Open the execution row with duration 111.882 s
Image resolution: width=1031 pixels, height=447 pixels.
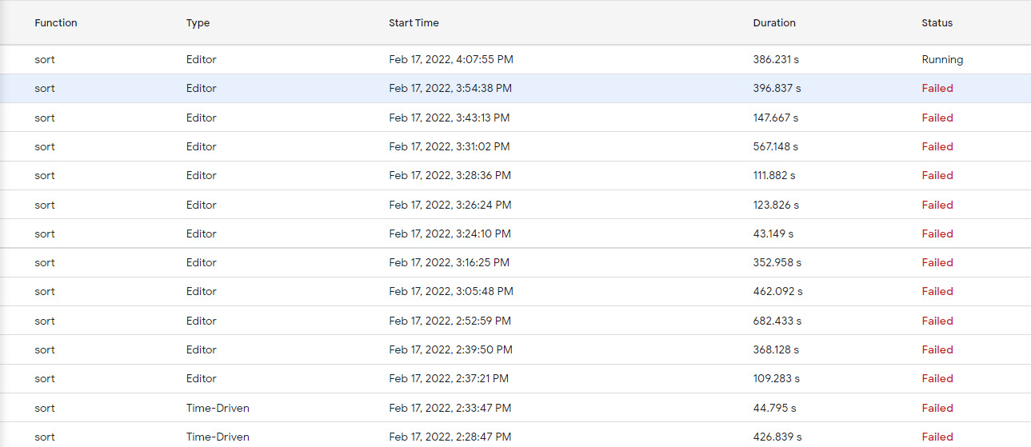pos(515,175)
